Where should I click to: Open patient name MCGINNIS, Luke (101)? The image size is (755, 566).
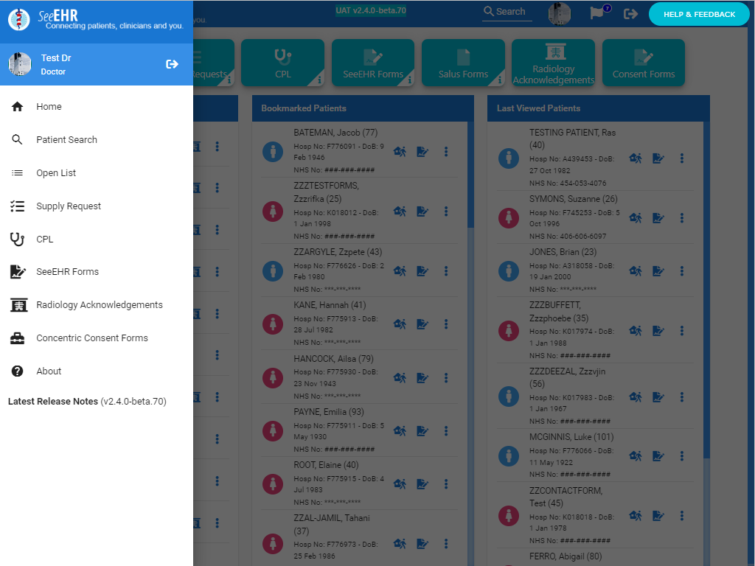(x=571, y=437)
